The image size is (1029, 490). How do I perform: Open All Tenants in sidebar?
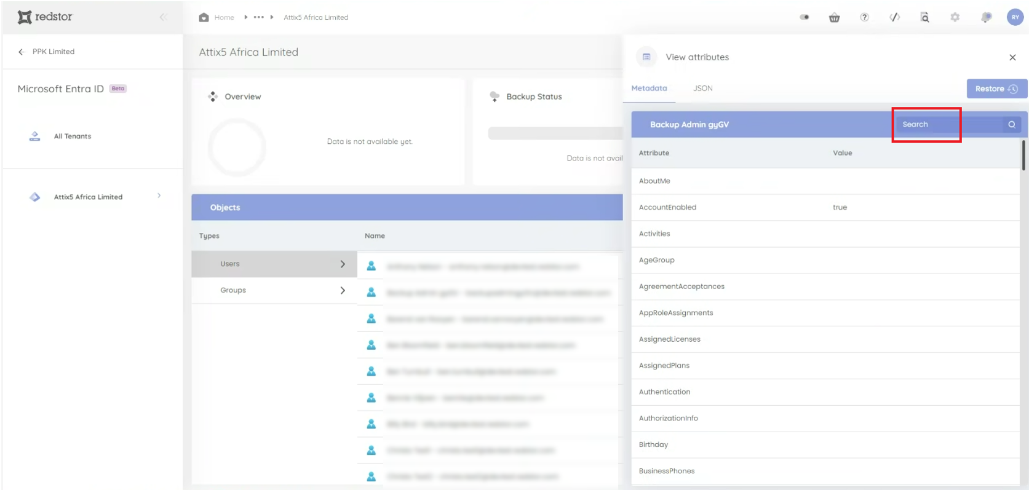[73, 136]
